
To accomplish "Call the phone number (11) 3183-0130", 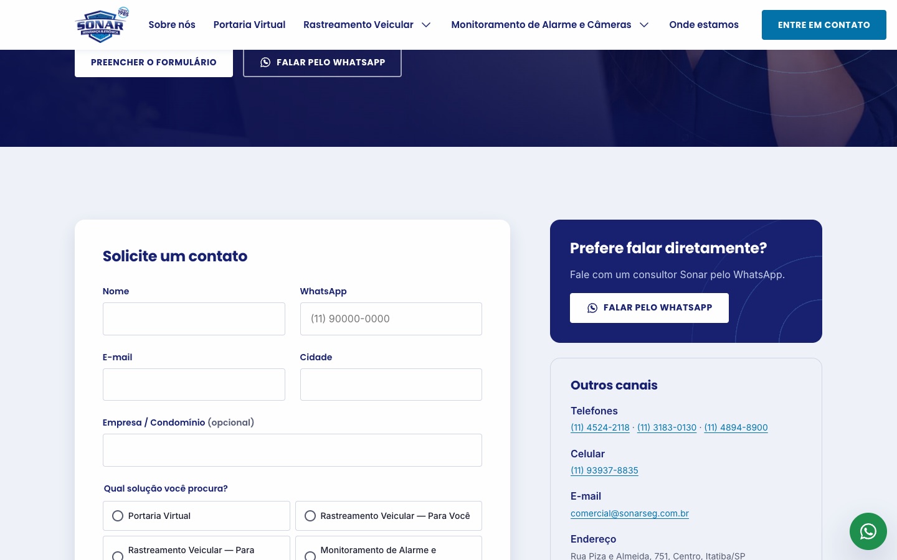I will (x=667, y=427).
